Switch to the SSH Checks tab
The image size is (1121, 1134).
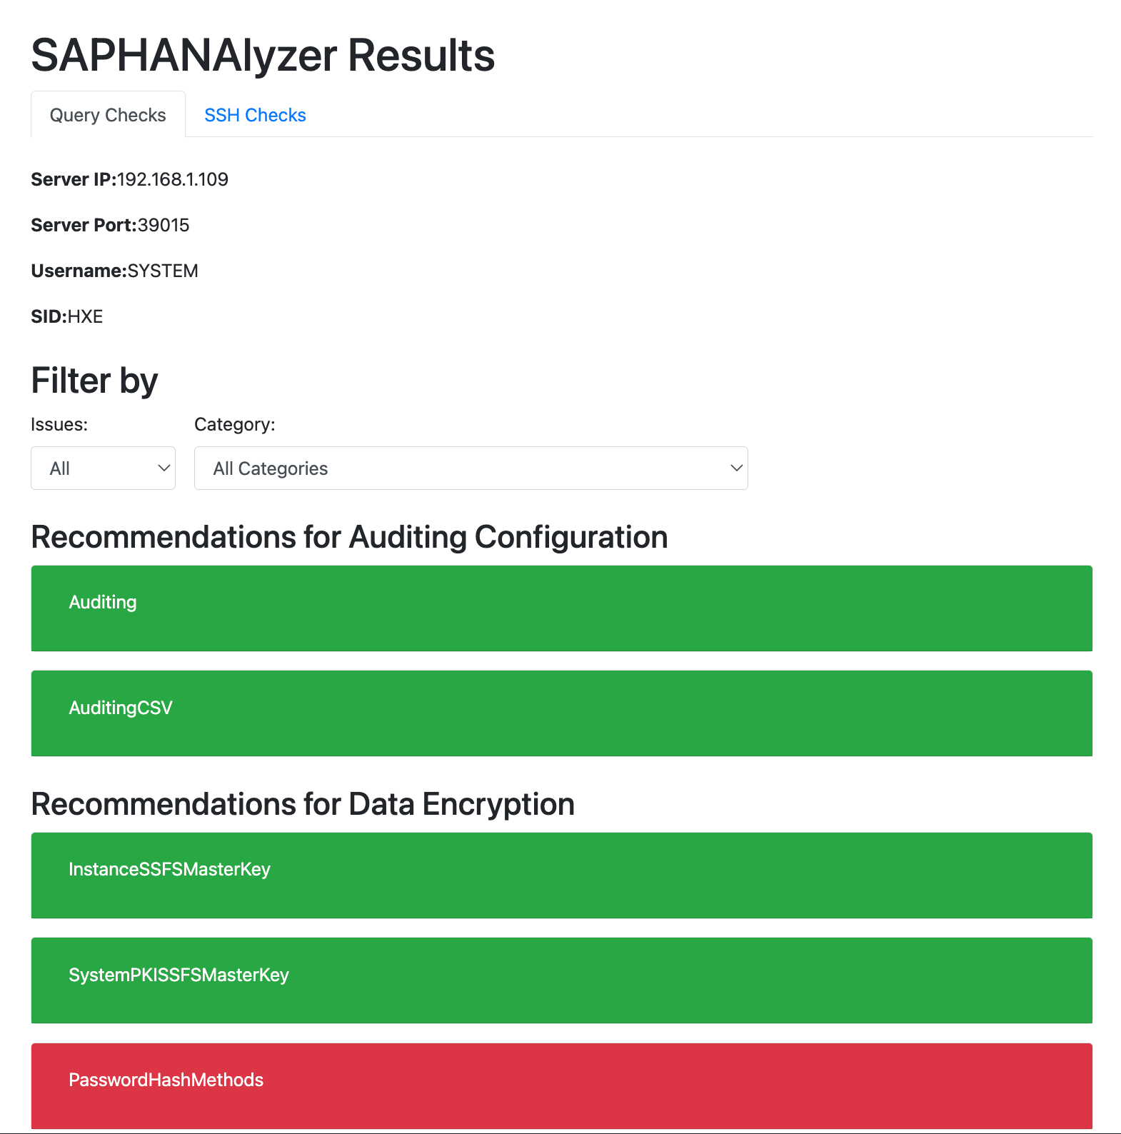tap(255, 114)
